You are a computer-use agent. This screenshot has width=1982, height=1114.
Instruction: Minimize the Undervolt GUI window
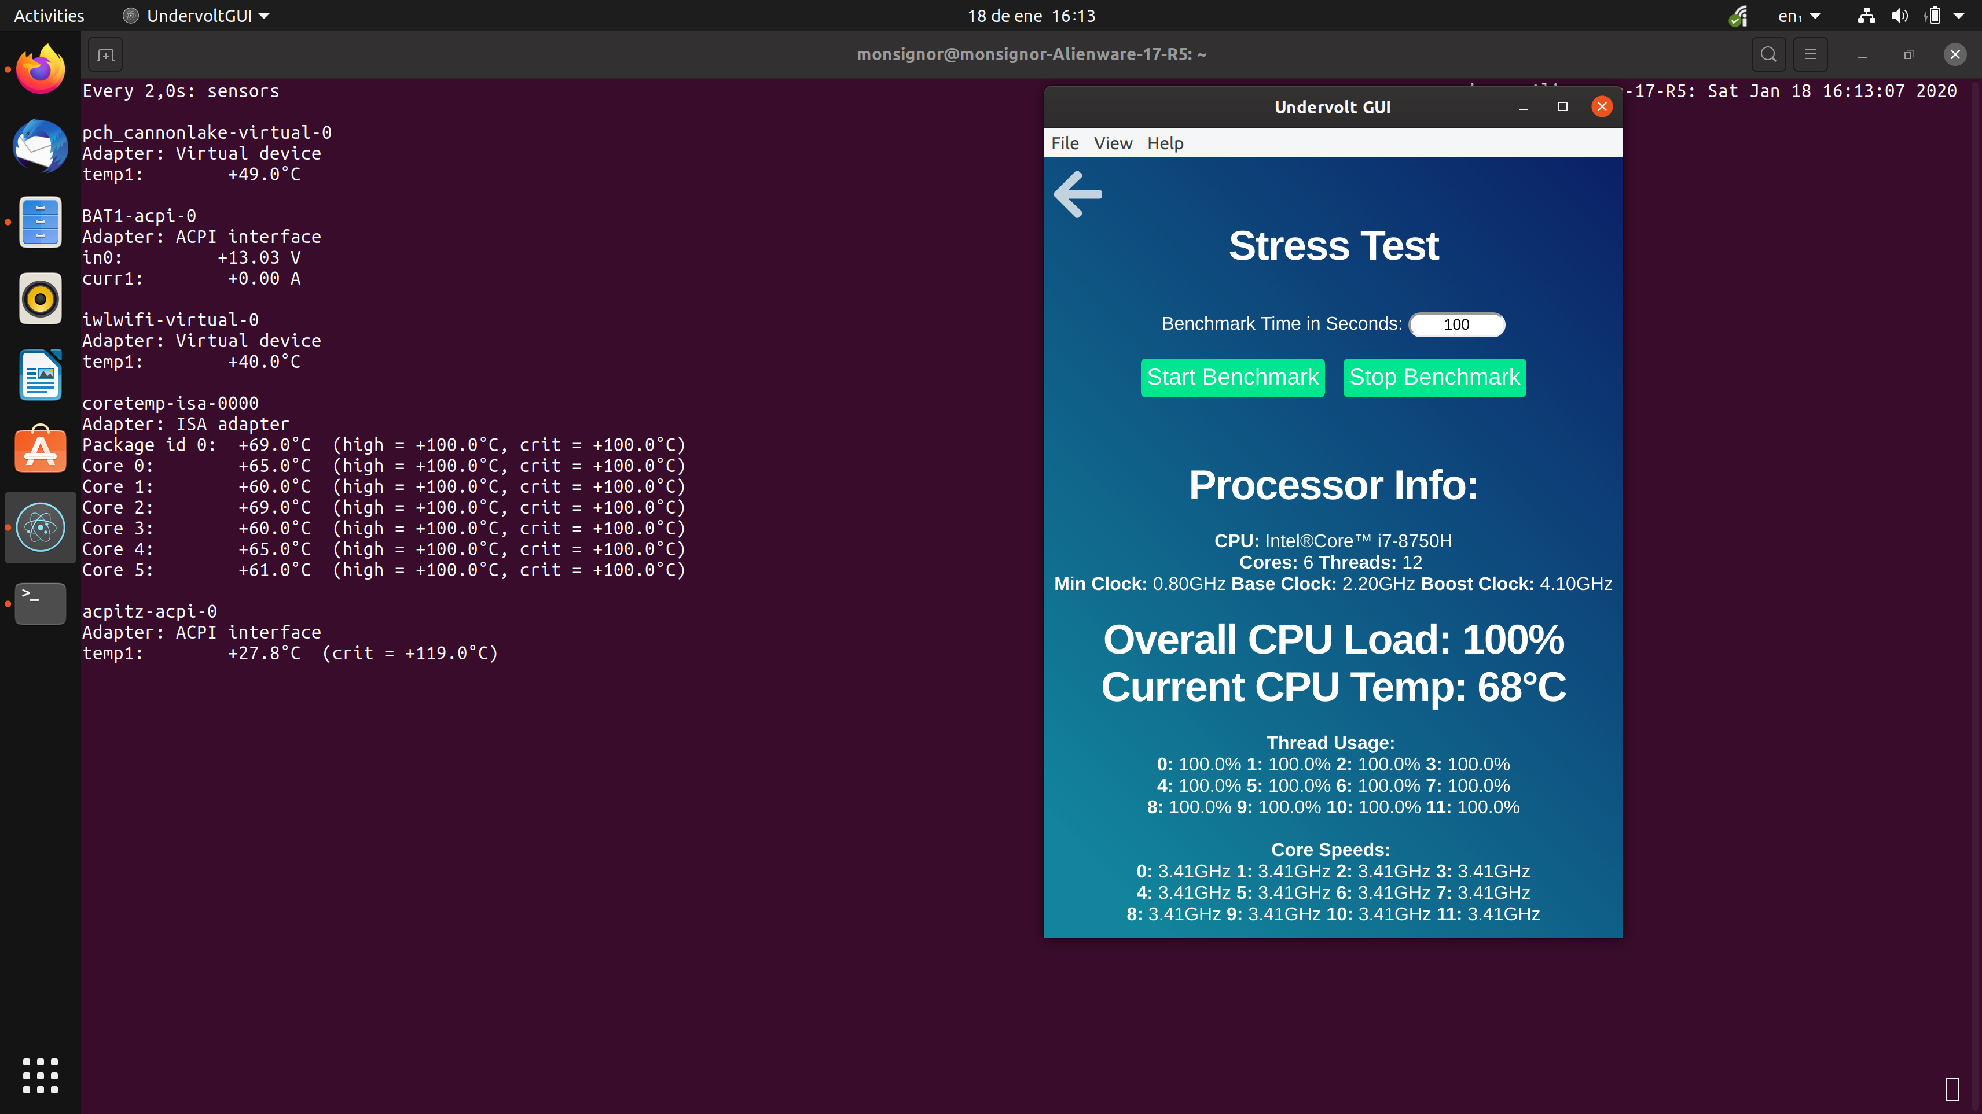pos(1522,107)
